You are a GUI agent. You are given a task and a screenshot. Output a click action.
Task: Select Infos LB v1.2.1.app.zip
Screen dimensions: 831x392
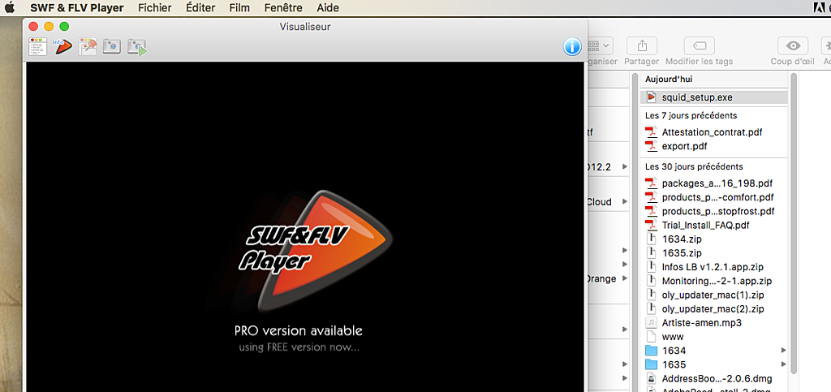pyautogui.click(x=714, y=267)
